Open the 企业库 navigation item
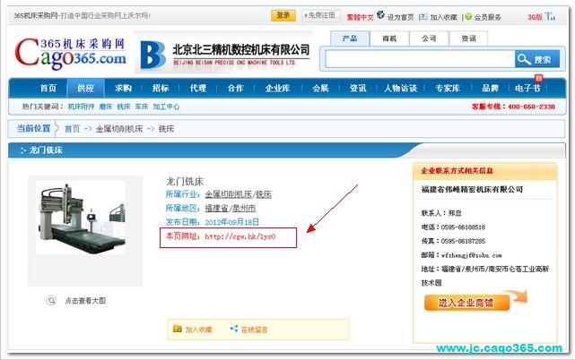 tap(277, 89)
